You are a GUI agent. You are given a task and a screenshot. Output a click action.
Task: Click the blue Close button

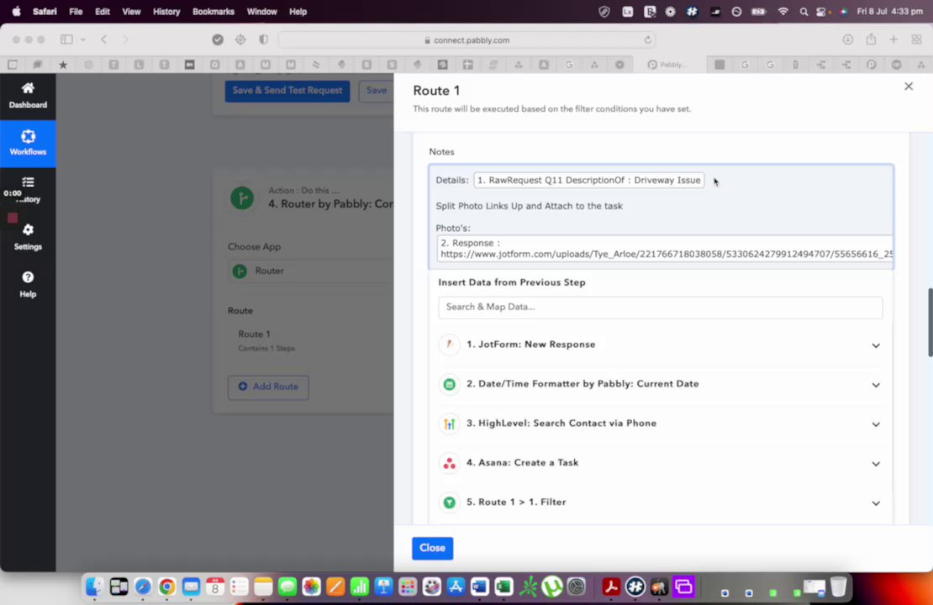click(432, 548)
